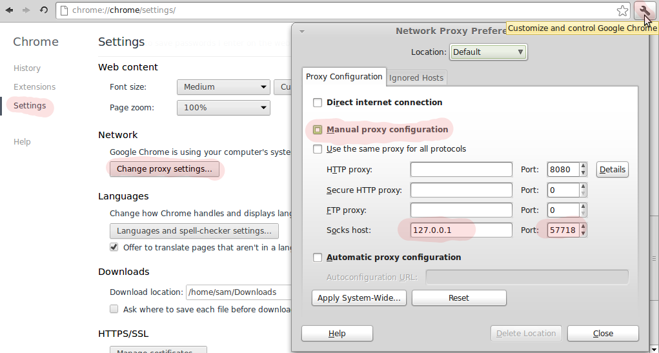This screenshot has width=659, height=353.
Task: Reload the page with refresh icon
Action: click(44, 10)
